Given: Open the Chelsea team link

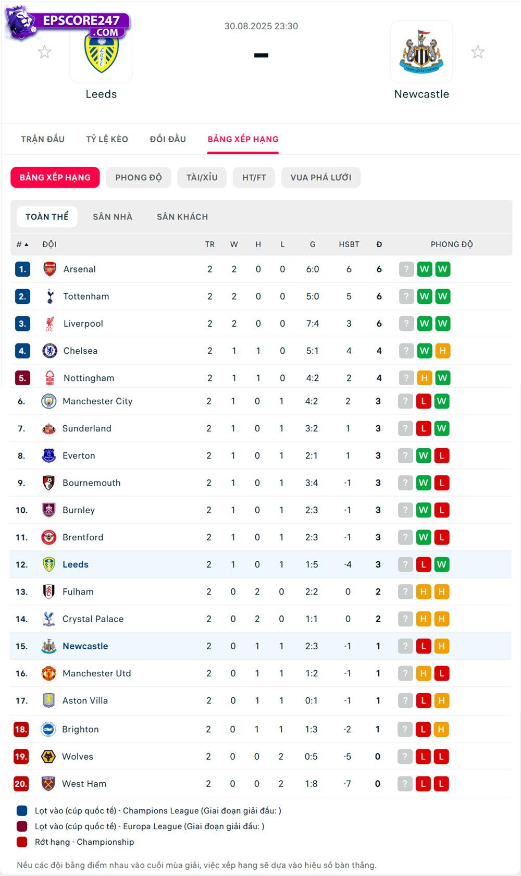Looking at the screenshot, I should pyautogui.click(x=80, y=351).
